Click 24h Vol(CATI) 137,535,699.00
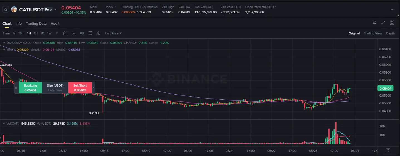This screenshot has width=400, height=156. coord(205,12)
